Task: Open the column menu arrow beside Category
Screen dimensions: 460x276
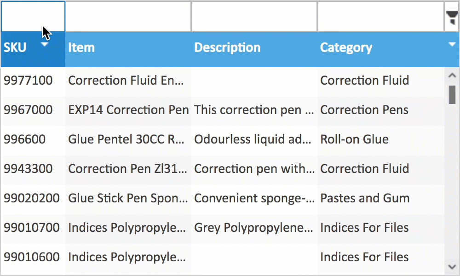Action: click(x=452, y=44)
